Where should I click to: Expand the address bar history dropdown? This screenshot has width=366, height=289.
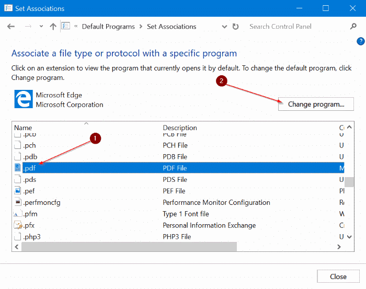pyautogui.click(x=224, y=27)
